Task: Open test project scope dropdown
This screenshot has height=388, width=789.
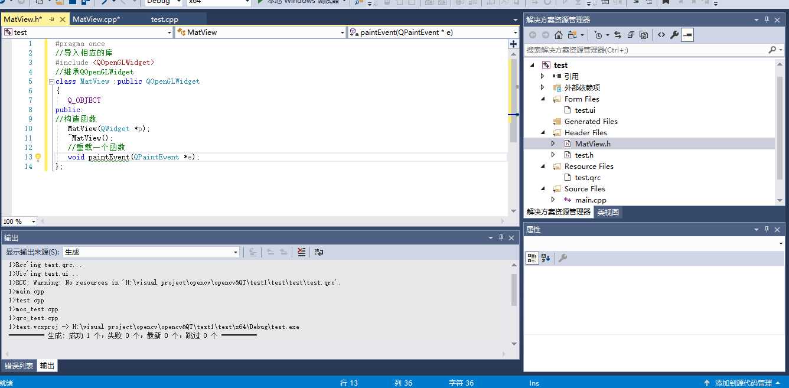Action: (x=168, y=32)
